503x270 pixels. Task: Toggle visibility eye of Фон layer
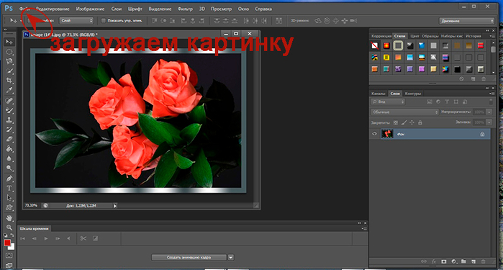point(374,134)
